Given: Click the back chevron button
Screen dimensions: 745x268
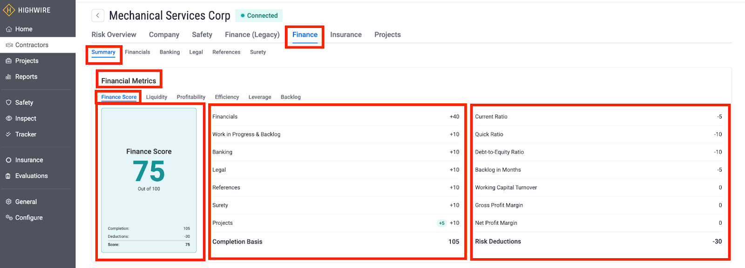Looking at the screenshot, I should coord(97,16).
